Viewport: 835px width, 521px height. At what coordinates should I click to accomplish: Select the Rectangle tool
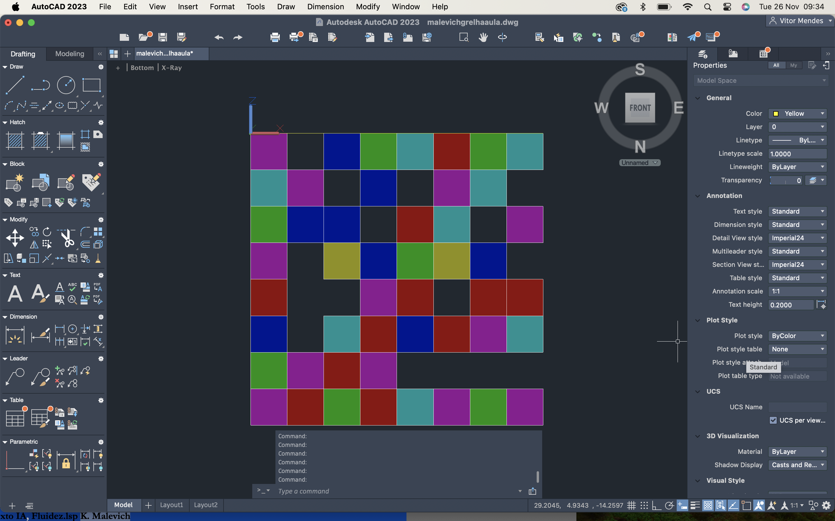91,85
